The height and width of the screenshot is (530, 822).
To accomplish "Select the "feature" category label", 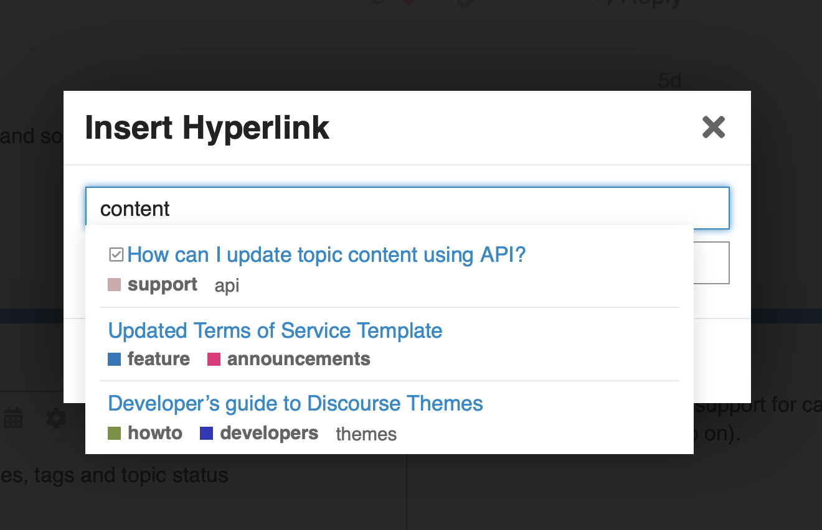I will (159, 359).
